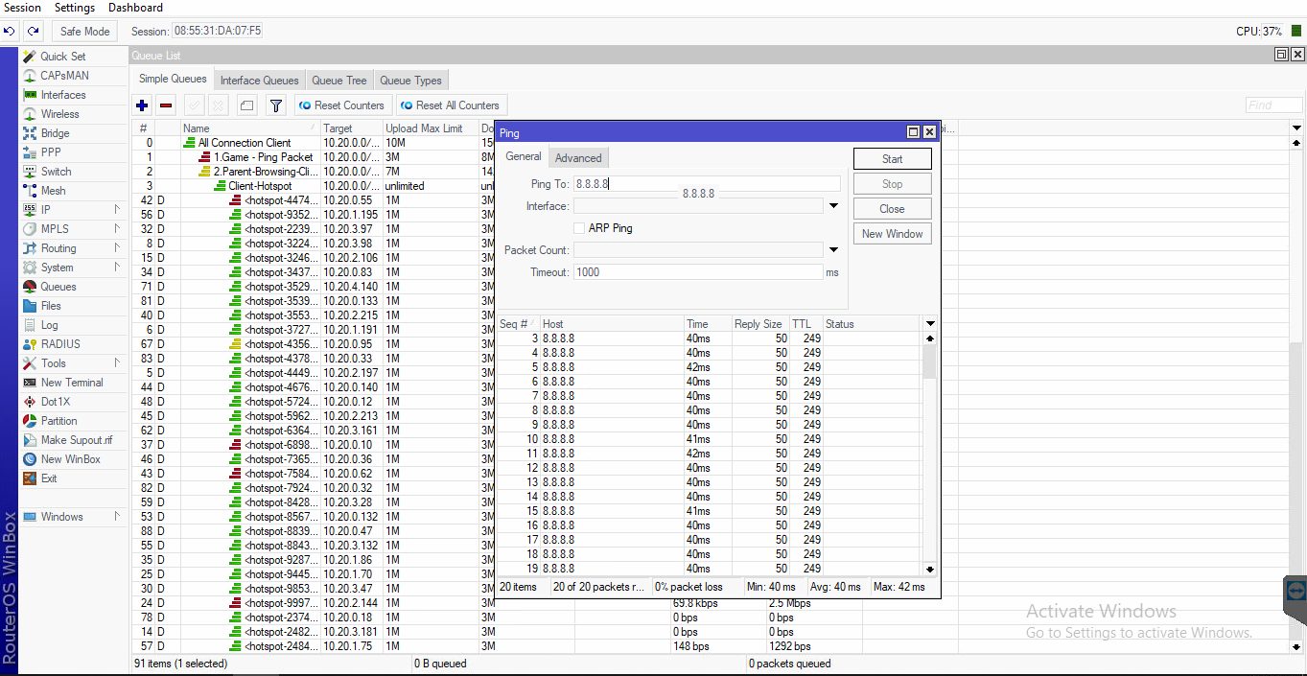Click Close button in Ping window
The image size is (1307, 676).
(x=892, y=209)
